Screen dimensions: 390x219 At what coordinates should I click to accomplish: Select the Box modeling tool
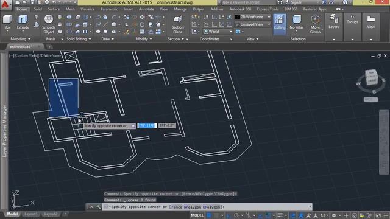7,23
